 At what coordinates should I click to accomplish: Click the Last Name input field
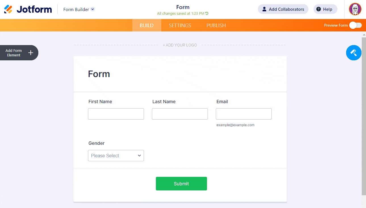[180, 114]
